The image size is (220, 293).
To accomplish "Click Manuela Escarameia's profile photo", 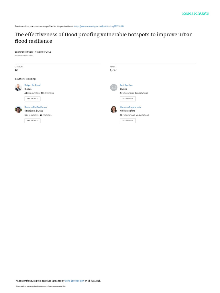I will point(113,110).
